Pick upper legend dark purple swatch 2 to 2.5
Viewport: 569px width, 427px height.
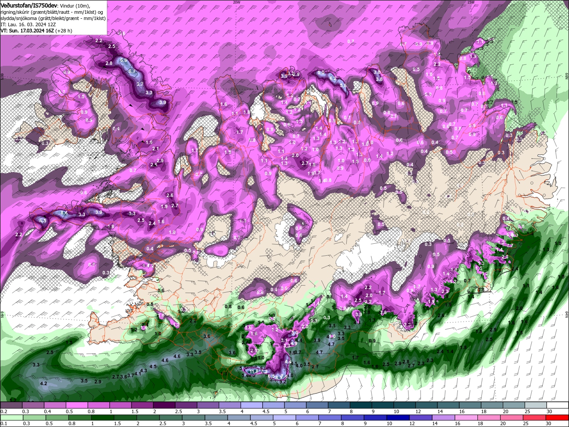pyautogui.click(x=164, y=405)
